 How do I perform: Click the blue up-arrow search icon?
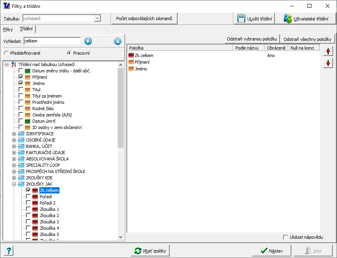pyautogui.click(x=117, y=41)
